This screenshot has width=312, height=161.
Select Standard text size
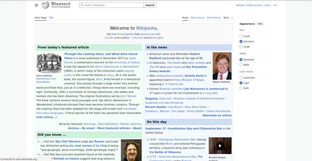click(x=241, y=42)
